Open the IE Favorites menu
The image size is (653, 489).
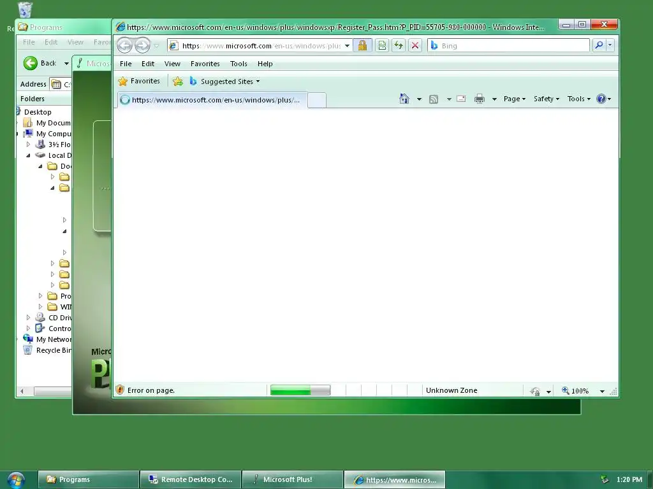205,64
